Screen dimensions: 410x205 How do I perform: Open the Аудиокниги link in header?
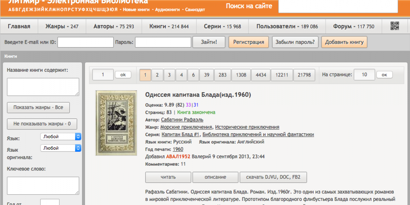tap(167, 10)
